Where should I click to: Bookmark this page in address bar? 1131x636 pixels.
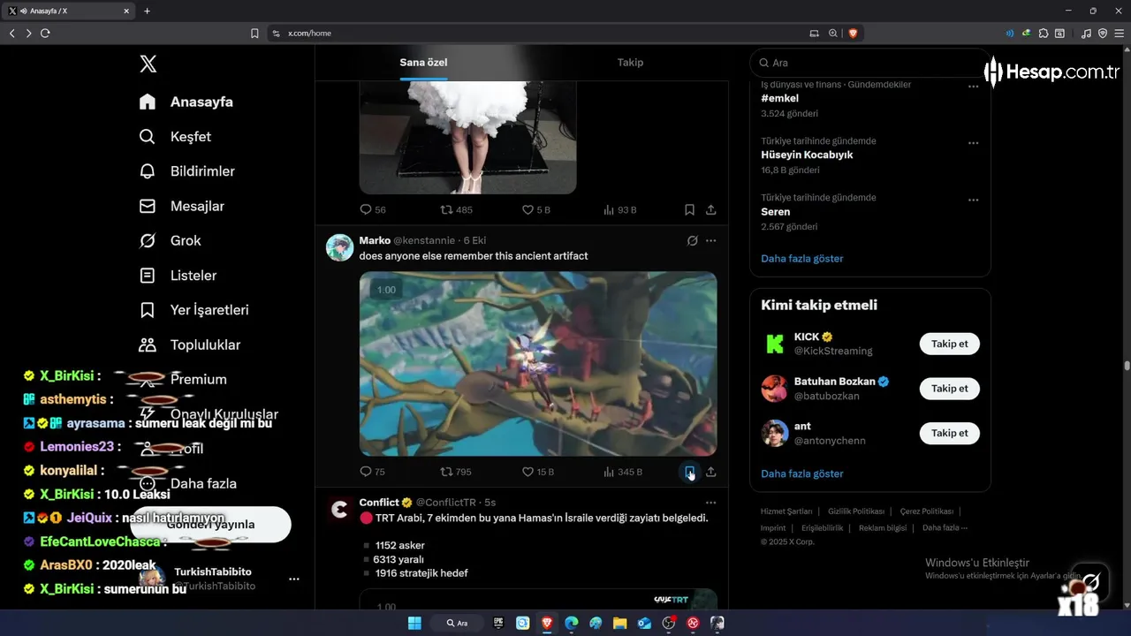[254, 34]
